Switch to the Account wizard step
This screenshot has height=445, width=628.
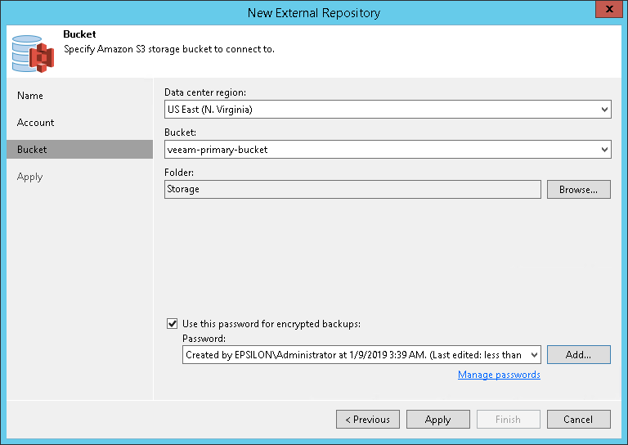click(36, 123)
